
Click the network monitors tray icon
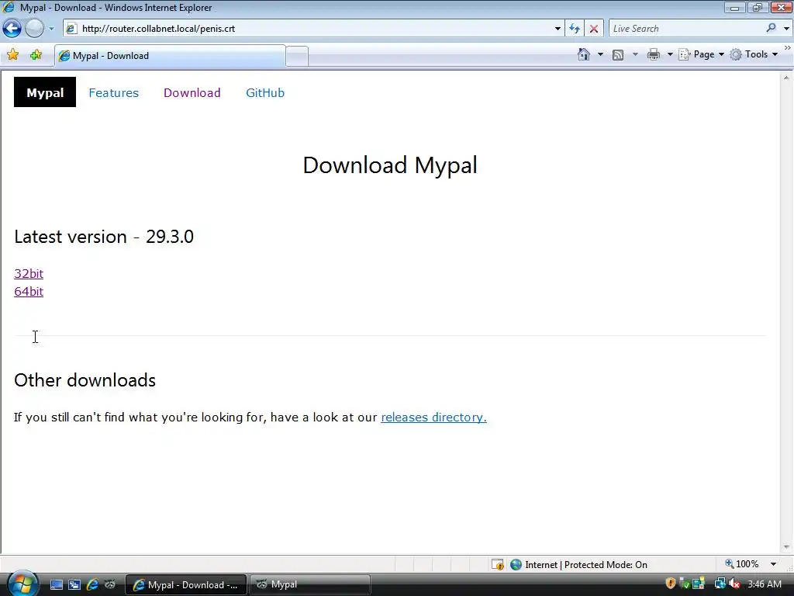699,584
